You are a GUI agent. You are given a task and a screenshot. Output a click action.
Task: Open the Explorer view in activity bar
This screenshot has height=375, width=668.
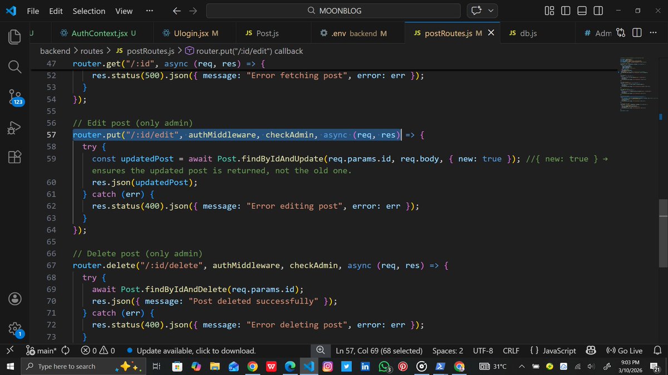(14, 37)
